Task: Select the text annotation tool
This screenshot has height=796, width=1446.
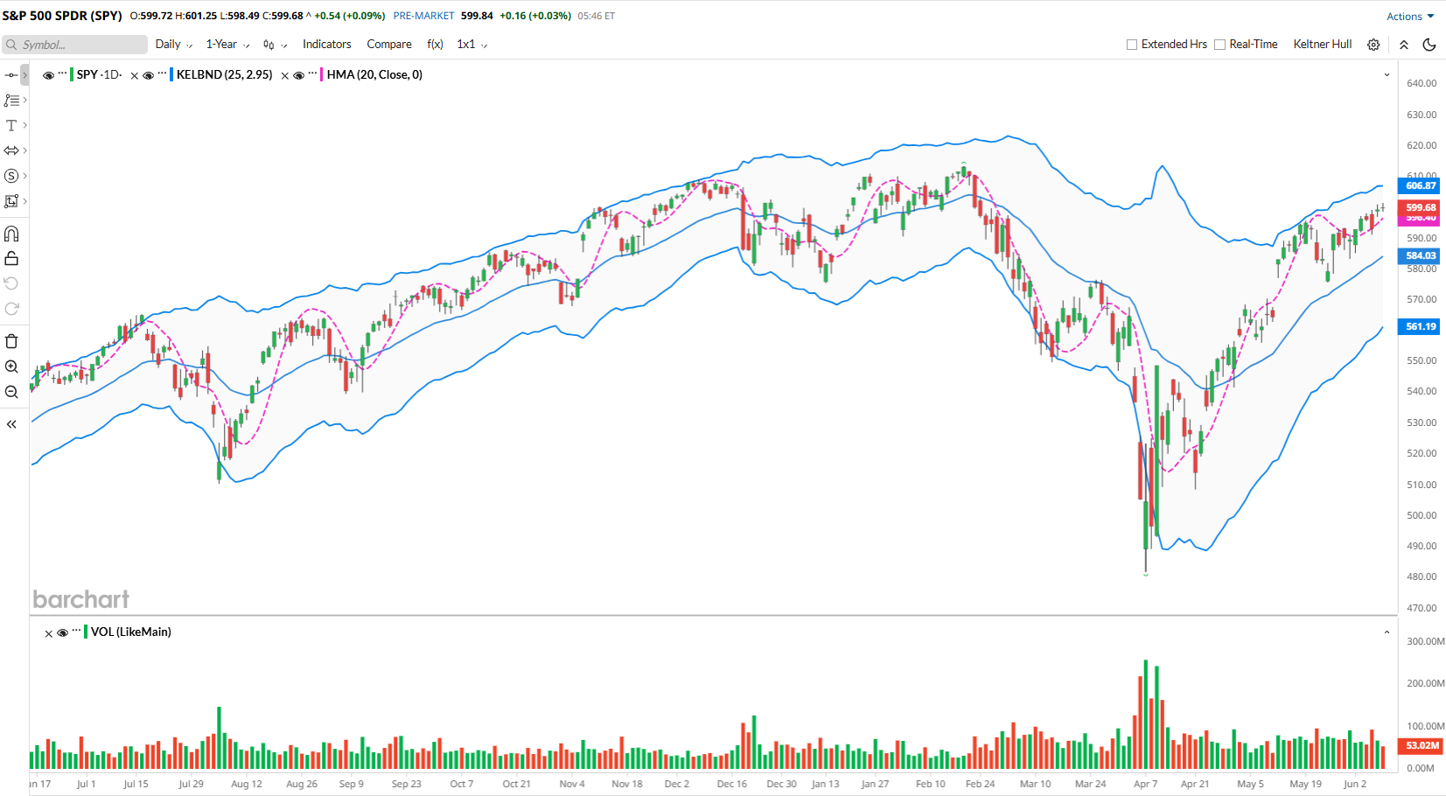Action: [x=11, y=126]
